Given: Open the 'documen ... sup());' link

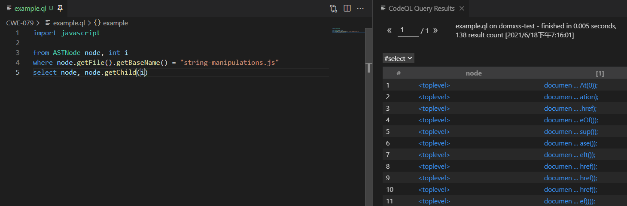Looking at the screenshot, I should (571, 132).
